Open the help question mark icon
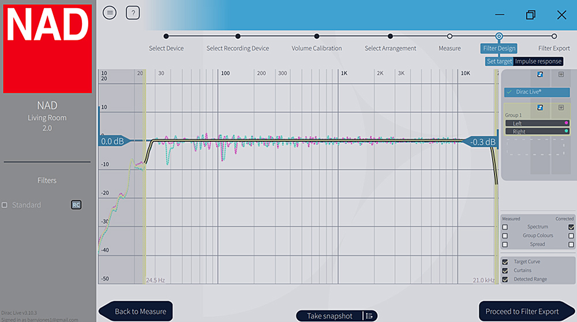The height and width of the screenshot is (322, 577). (133, 13)
